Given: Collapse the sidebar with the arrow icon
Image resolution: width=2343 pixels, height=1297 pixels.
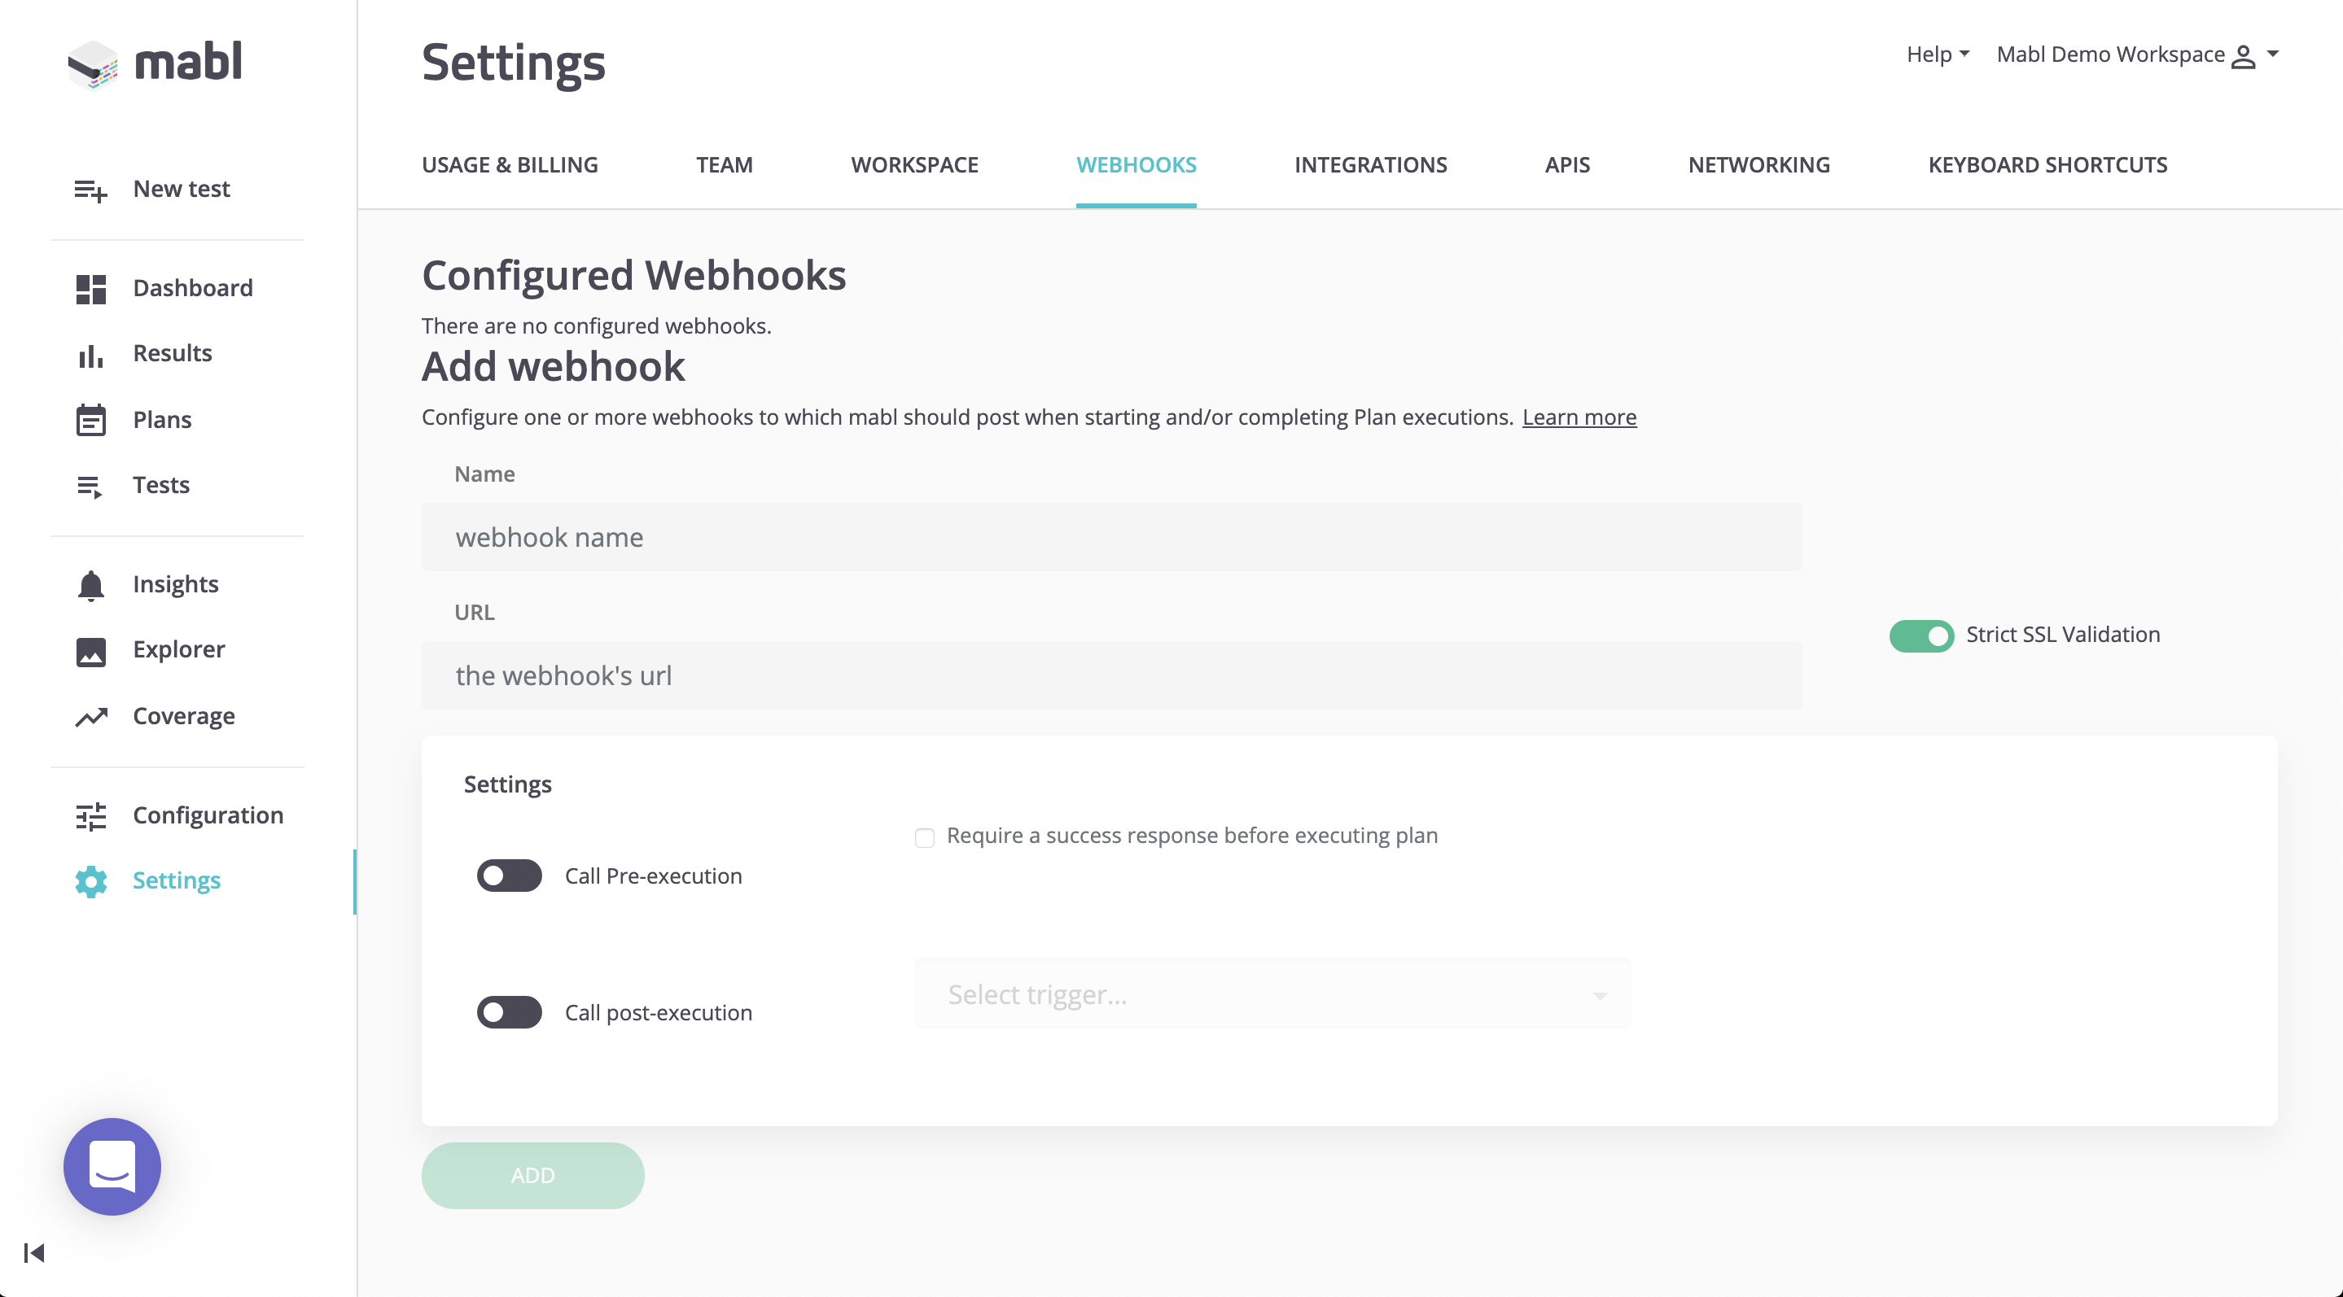Looking at the screenshot, I should pos(33,1253).
